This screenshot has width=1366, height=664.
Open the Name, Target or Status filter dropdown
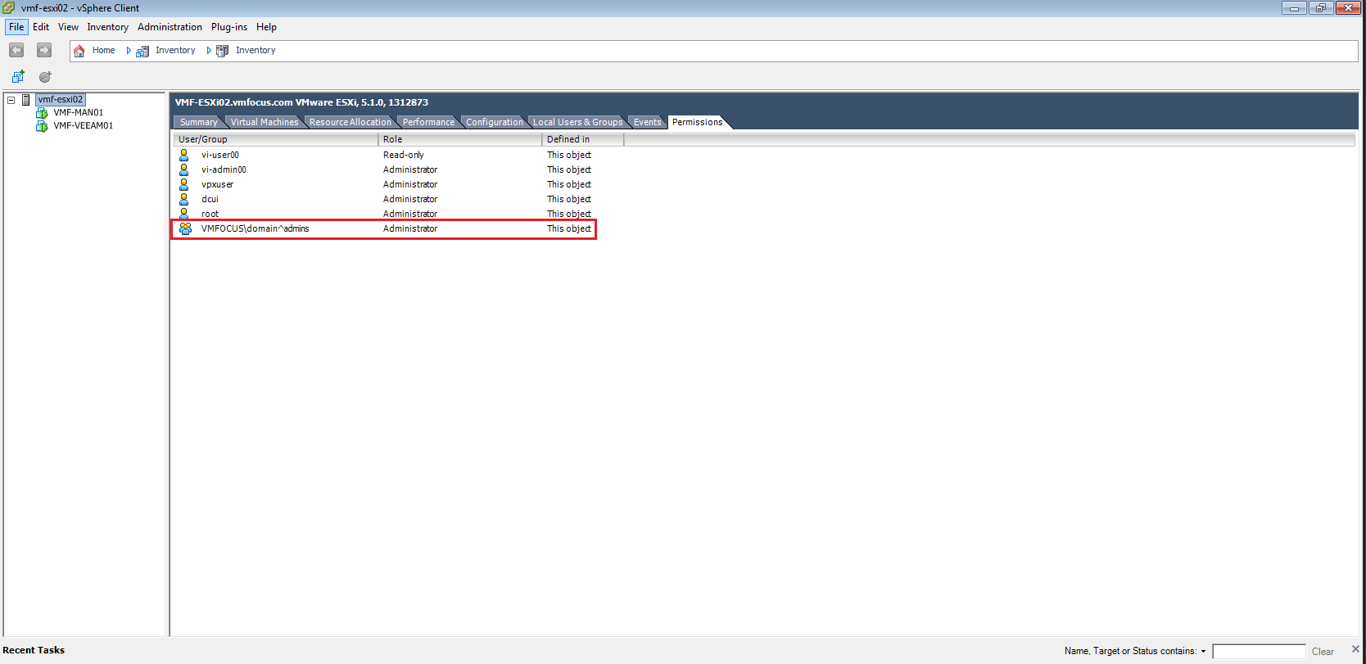coord(1203,652)
